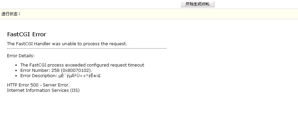Click the 开始生成HTML button
298x137 pixels.
click(197, 4)
